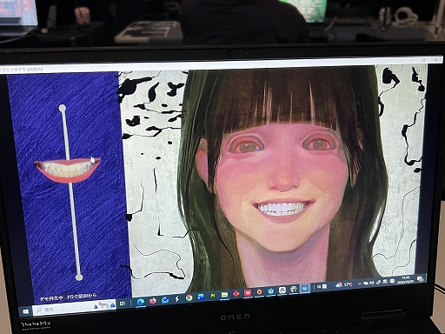Open the green lettered taskbar app icon

coord(213,296)
